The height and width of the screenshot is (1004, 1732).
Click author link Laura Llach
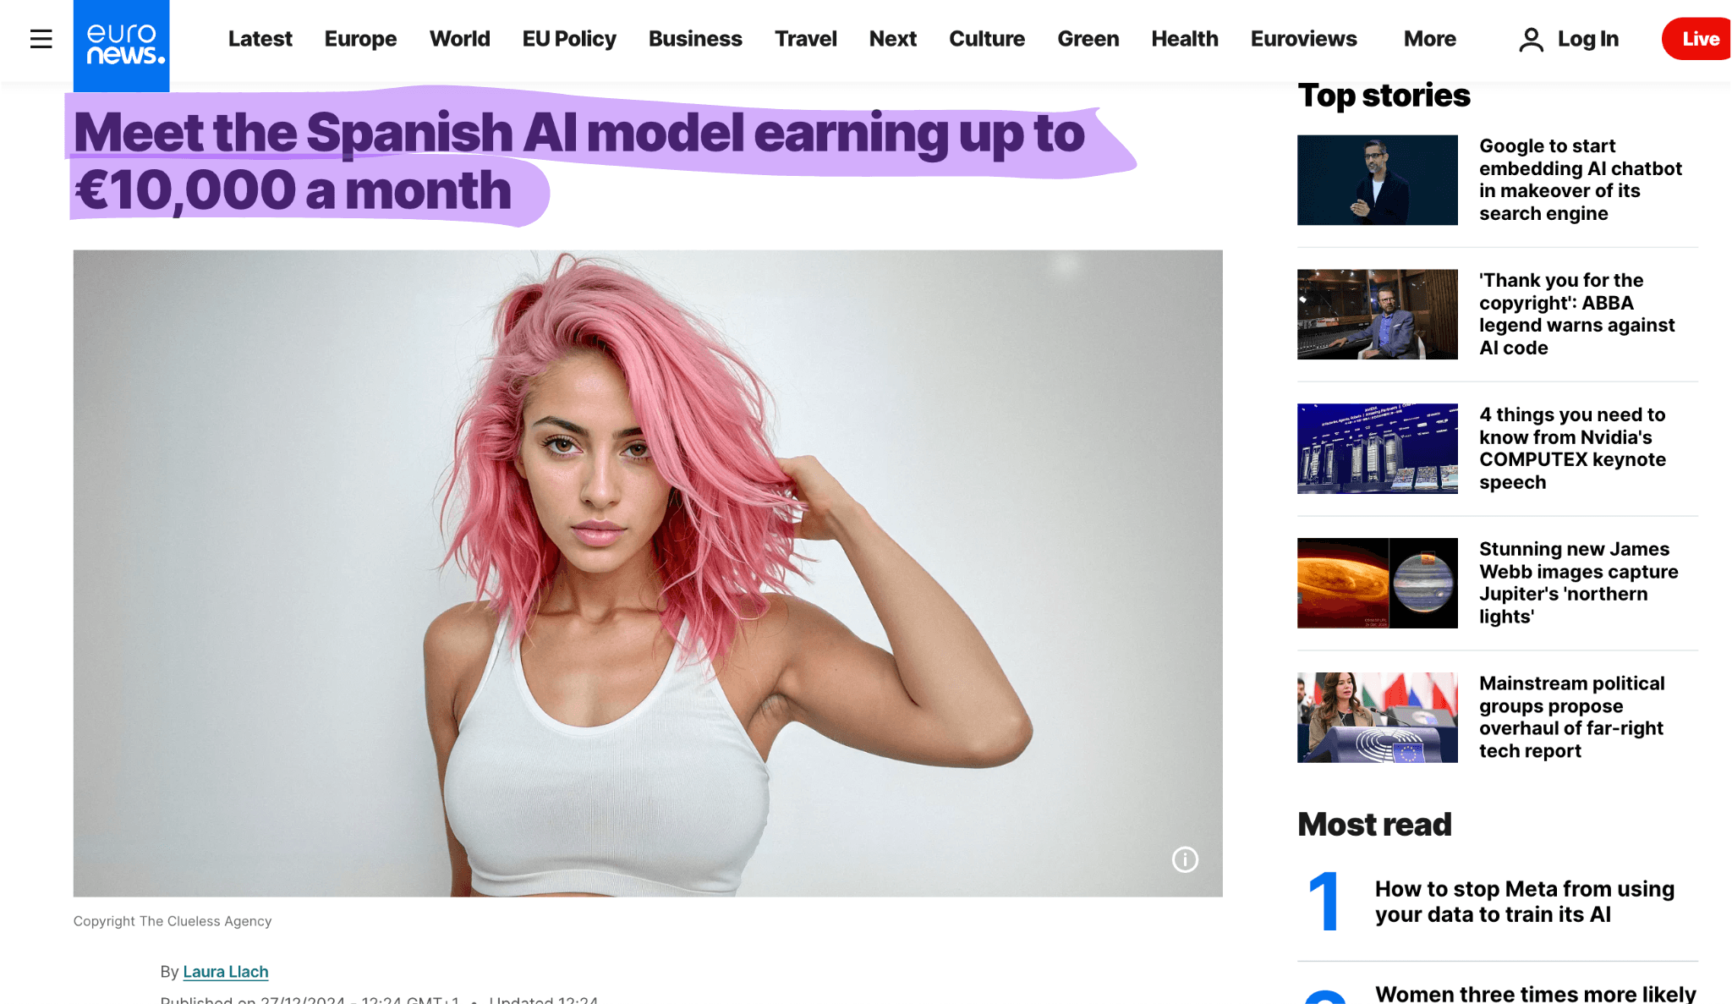coord(226,972)
